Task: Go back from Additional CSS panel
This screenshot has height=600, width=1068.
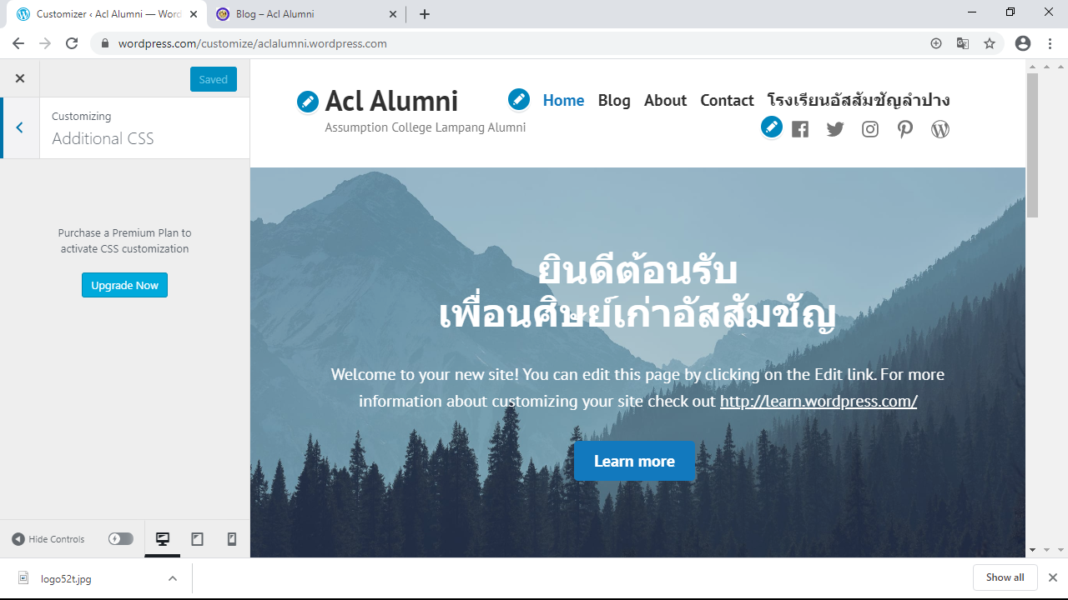Action: (x=20, y=127)
